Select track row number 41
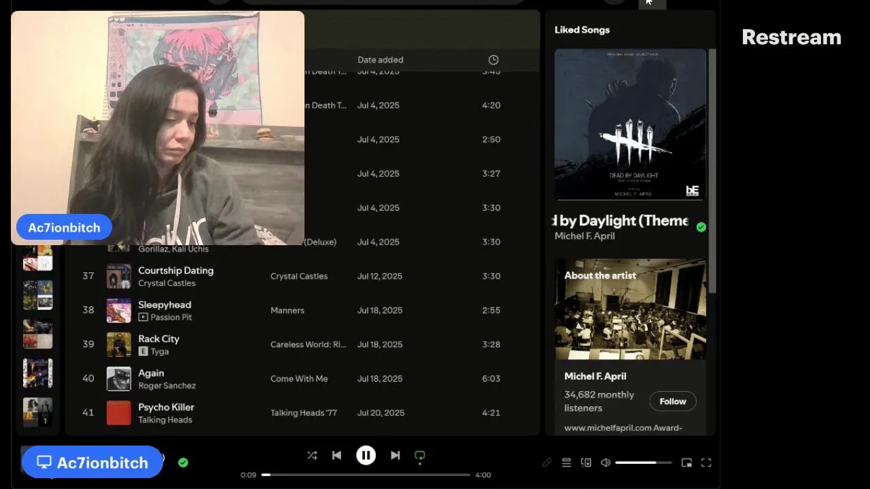Image resolution: width=870 pixels, height=489 pixels. click(x=88, y=412)
